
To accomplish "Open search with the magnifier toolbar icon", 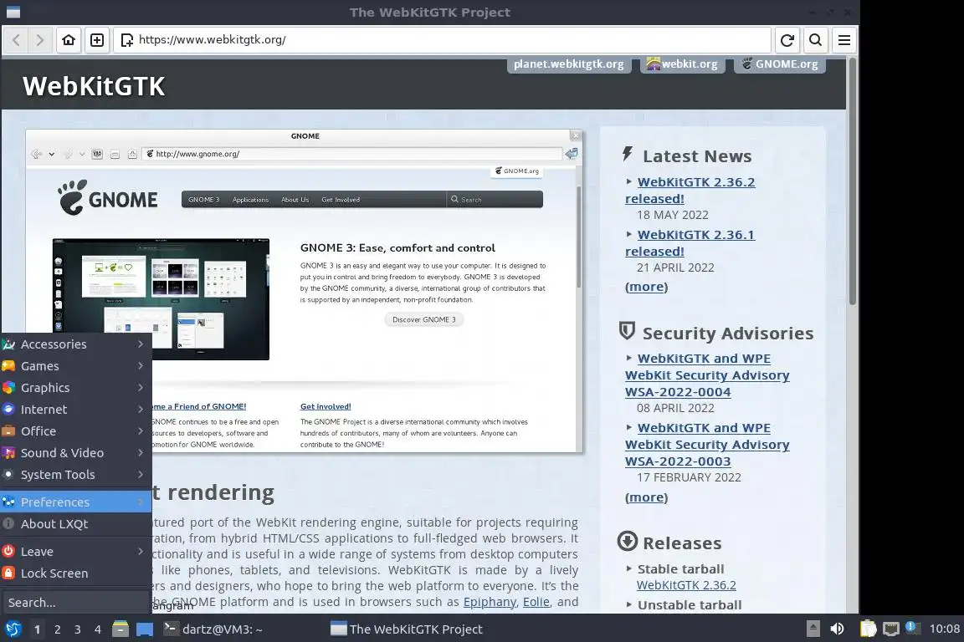I will 815,40.
